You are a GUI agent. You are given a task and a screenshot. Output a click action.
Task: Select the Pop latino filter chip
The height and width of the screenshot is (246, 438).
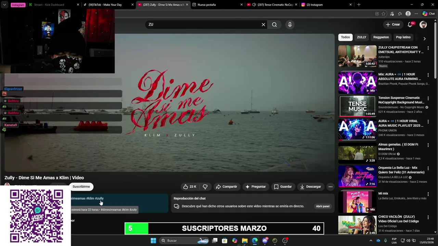click(403, 37)
